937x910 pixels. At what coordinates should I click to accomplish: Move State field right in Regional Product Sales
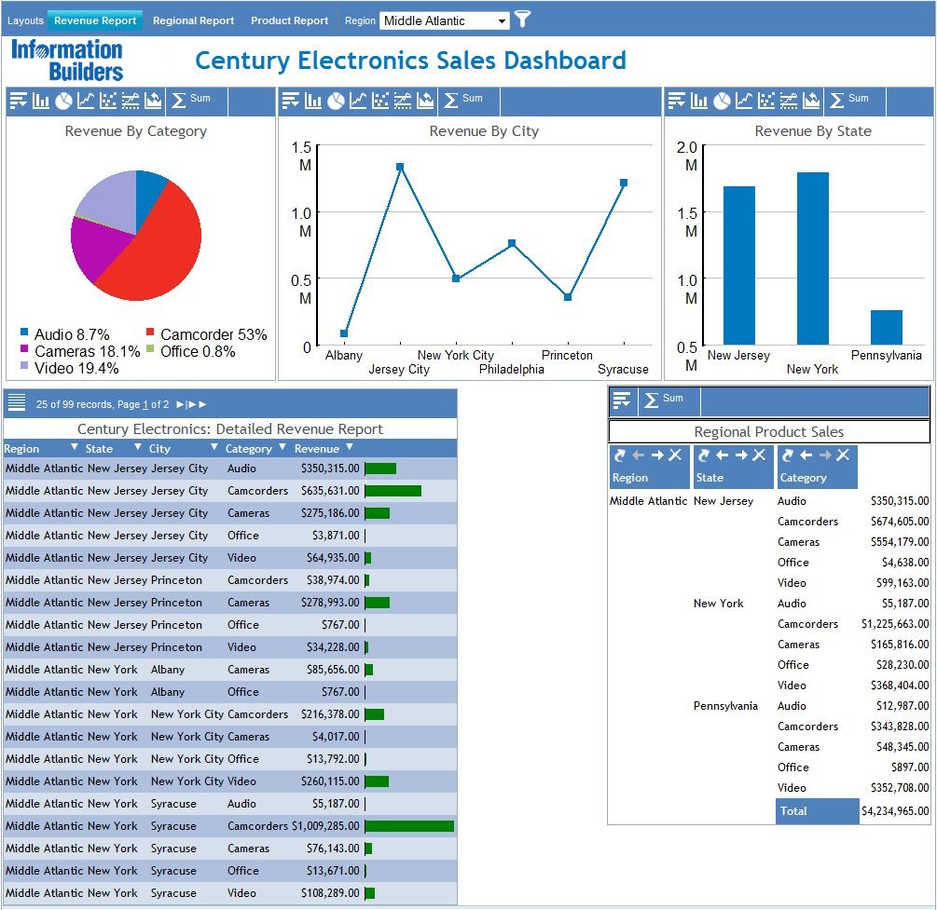tap(741, 455)
